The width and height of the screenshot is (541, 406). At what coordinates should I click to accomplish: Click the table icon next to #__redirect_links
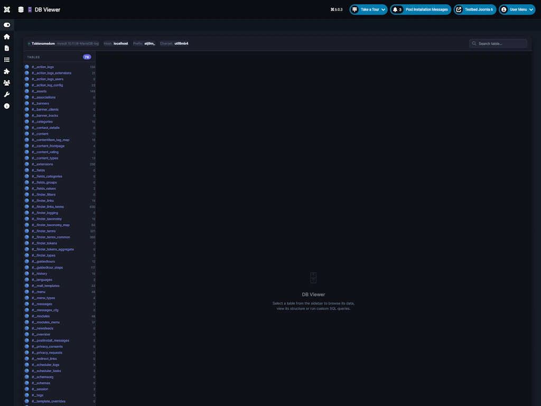point(27,359)
